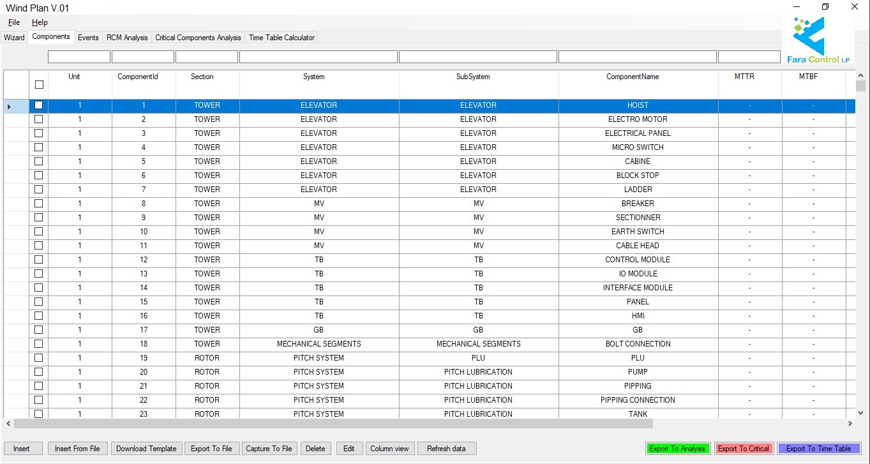Open the File menu
Screen dimensions: 870x464
pyautogui.click(x=14, y=22)
